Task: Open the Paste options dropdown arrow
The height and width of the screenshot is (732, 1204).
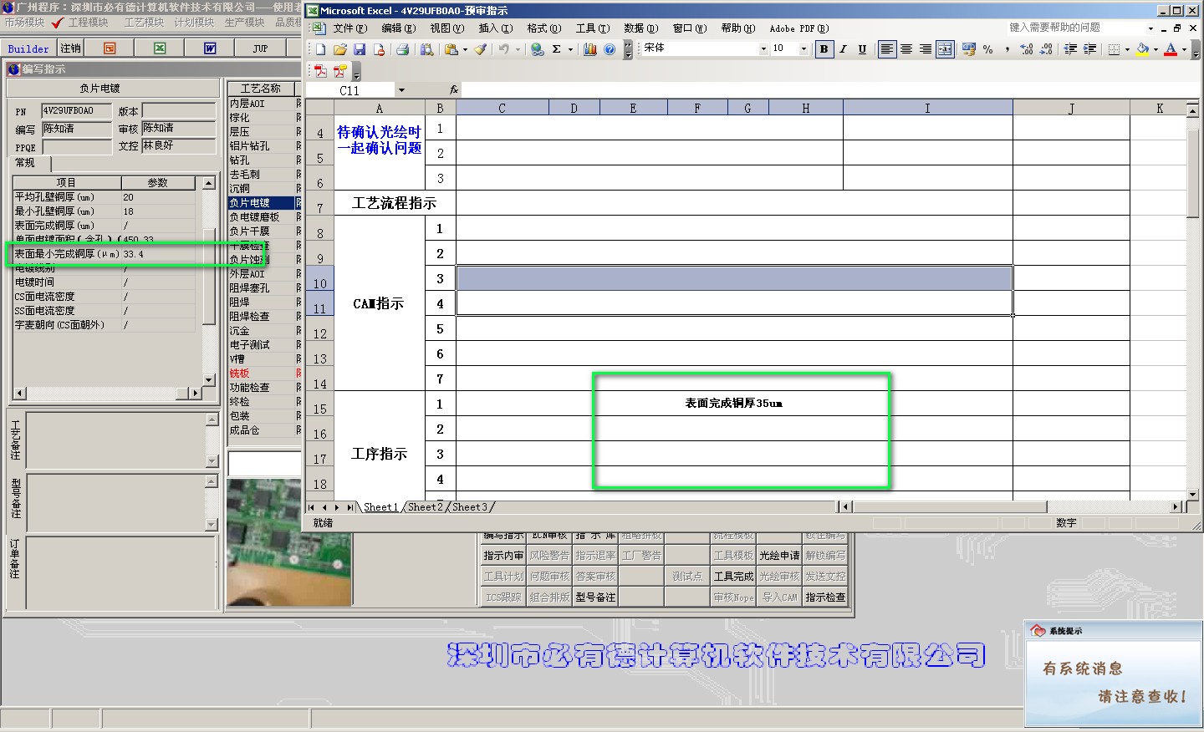Action: coord(465,49)
